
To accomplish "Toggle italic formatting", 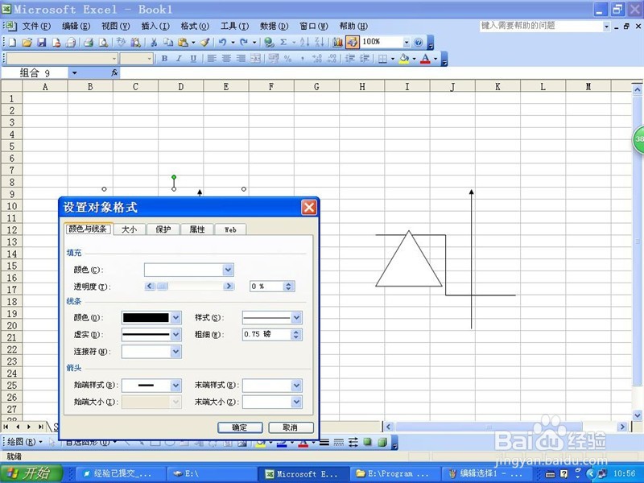I will 179,59.
